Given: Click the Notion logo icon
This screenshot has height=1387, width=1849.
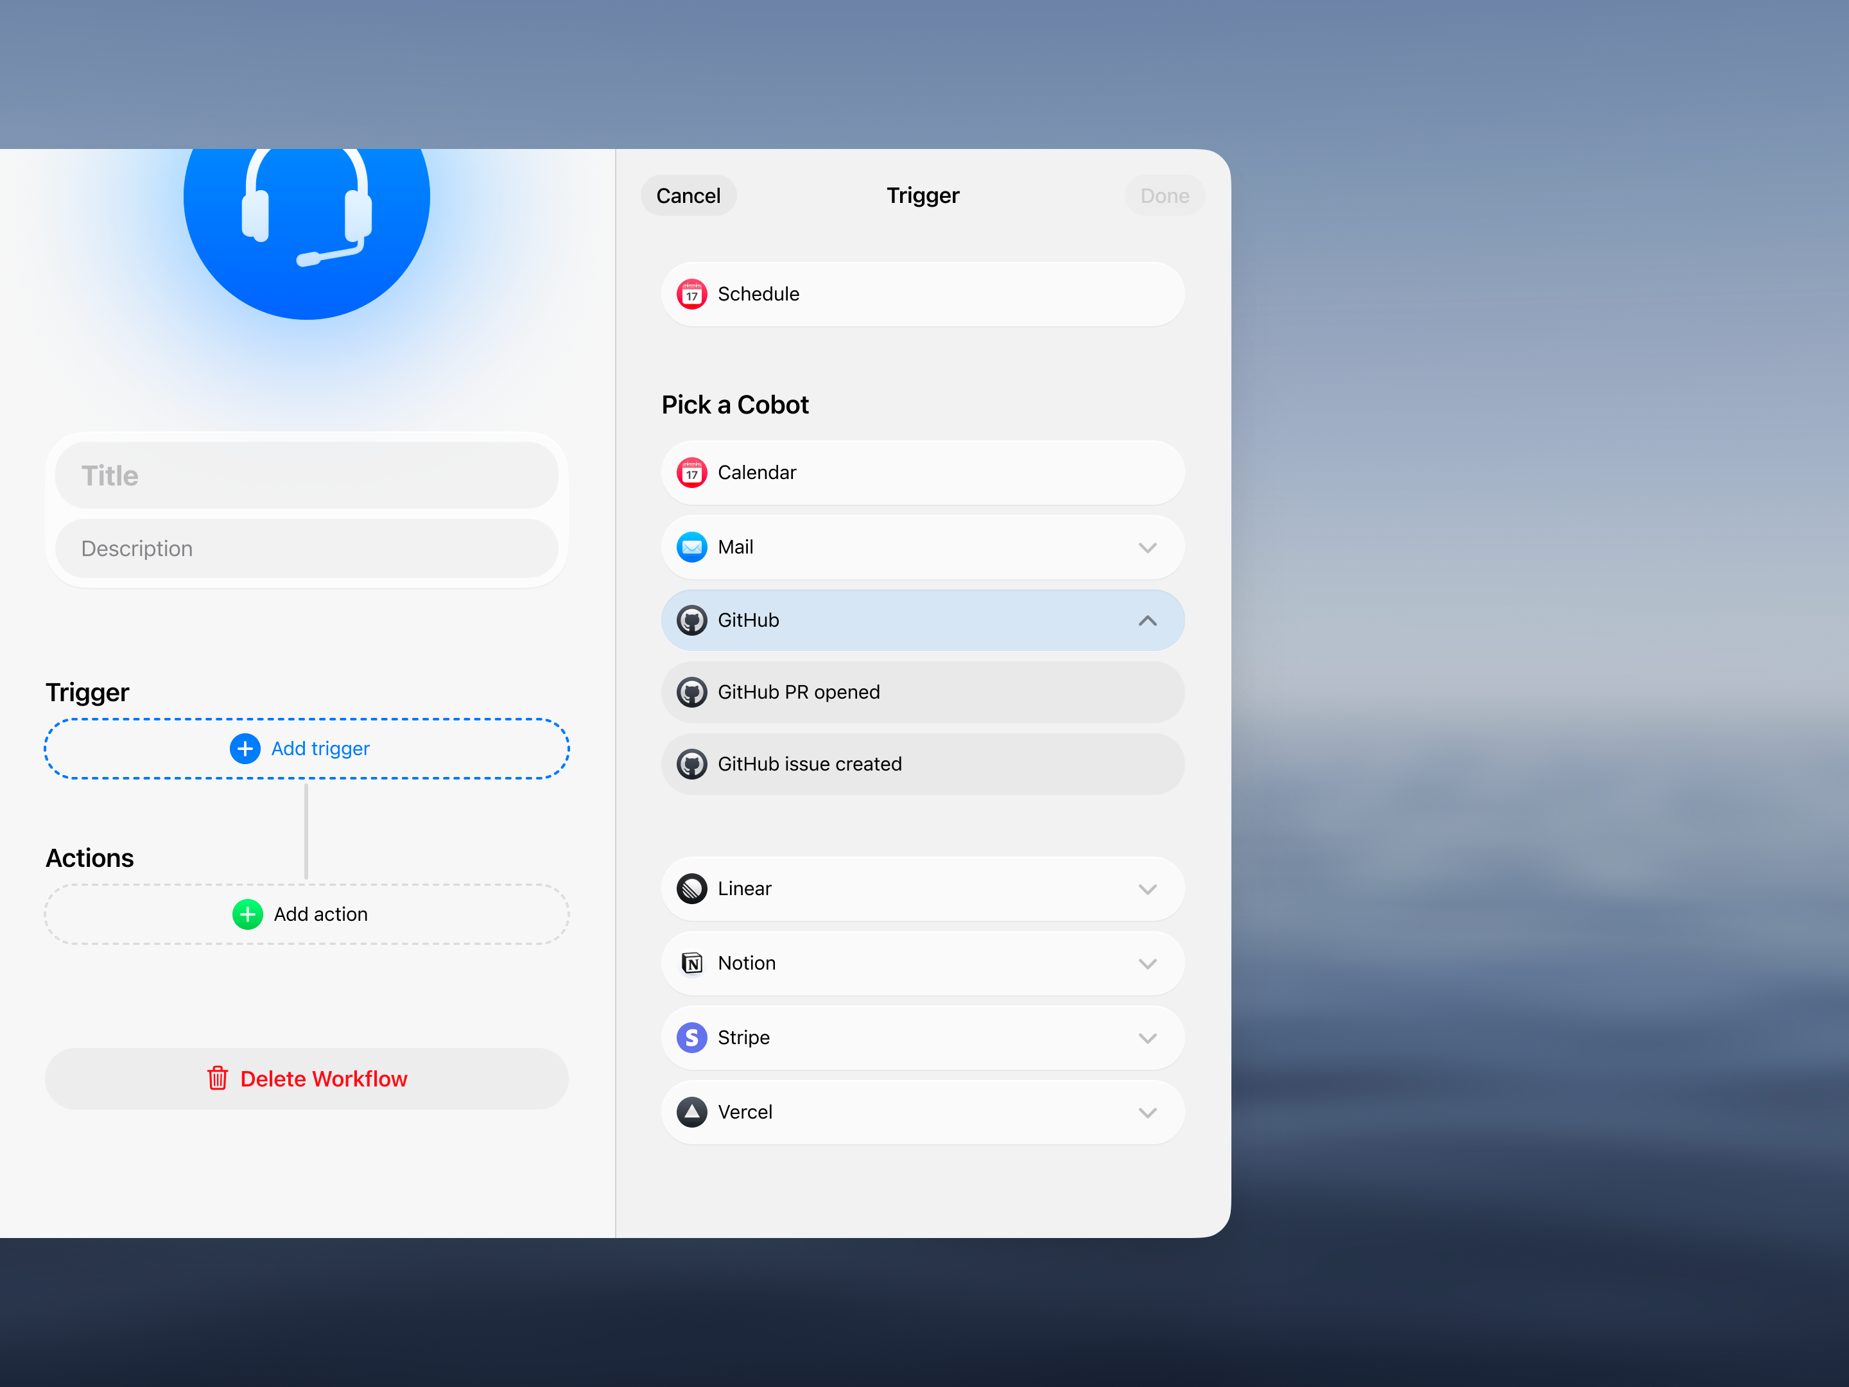Looking at the screenshot, I should point(691,963).
